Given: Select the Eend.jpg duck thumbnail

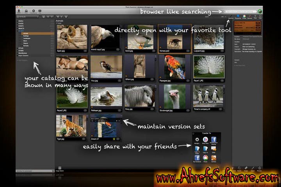Looking at the screenshot, I should [x=140, y=39].
